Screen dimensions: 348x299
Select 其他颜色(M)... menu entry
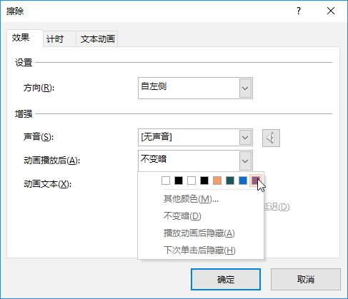pyautogui.click(x=201, y=199)
